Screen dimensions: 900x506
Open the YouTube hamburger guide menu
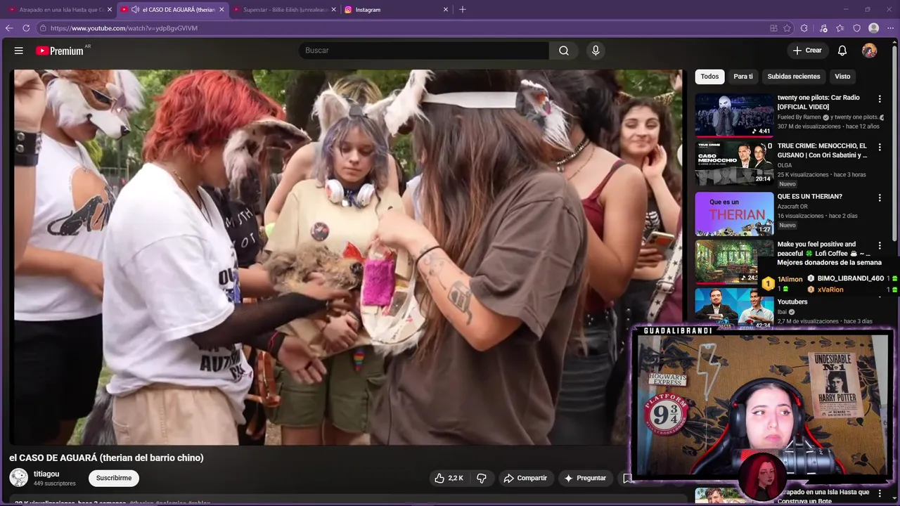(x=19, y=51)
